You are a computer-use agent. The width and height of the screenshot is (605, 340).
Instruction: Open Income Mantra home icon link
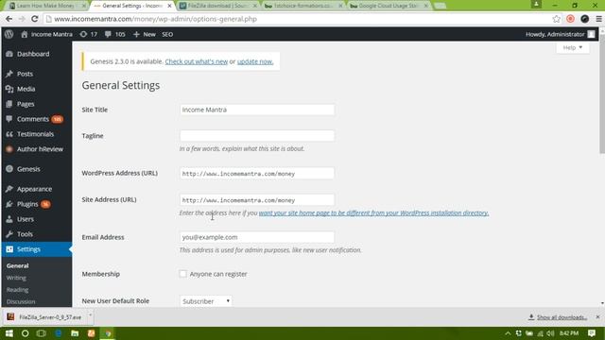46,34
